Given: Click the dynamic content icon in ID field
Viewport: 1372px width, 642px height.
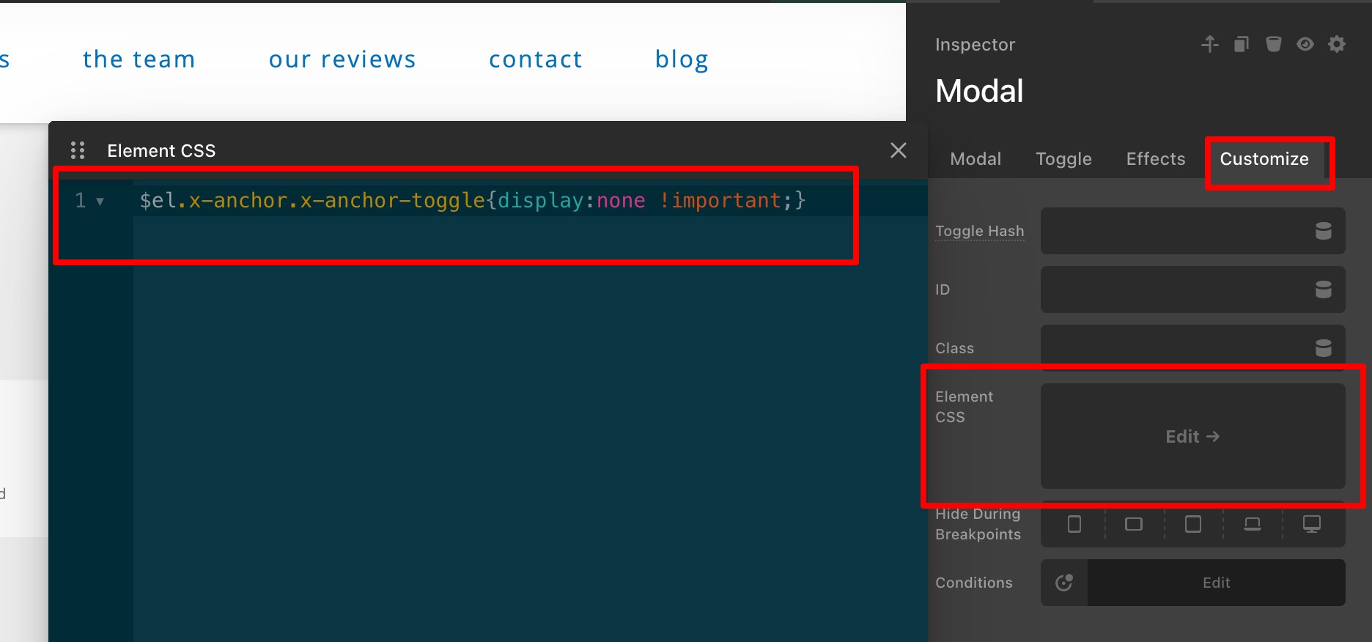Looking at the screenshot, I should (1323, 289).
